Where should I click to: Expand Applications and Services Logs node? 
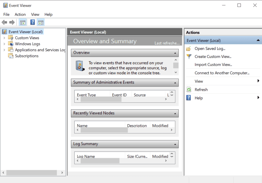4,50
